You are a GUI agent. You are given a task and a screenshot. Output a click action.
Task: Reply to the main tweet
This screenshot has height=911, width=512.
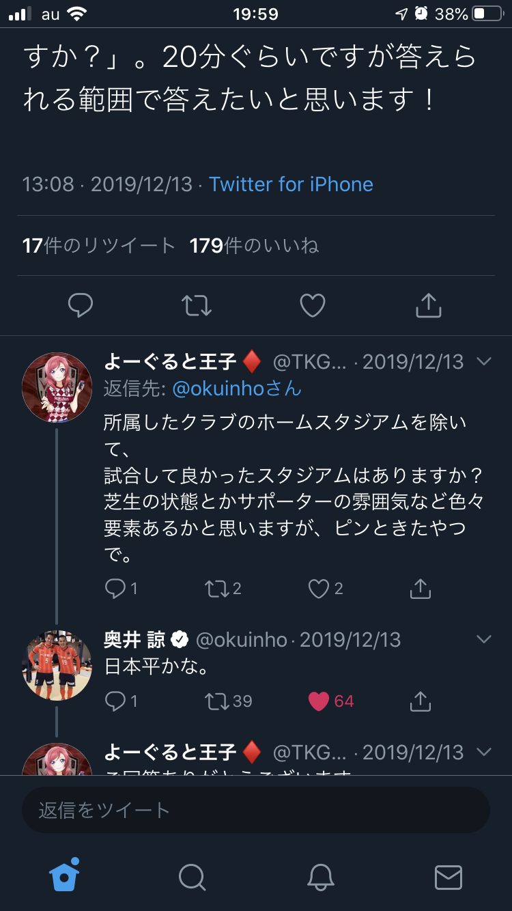81,305
